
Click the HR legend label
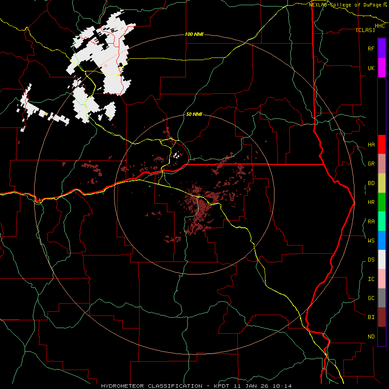coord(371,202)
